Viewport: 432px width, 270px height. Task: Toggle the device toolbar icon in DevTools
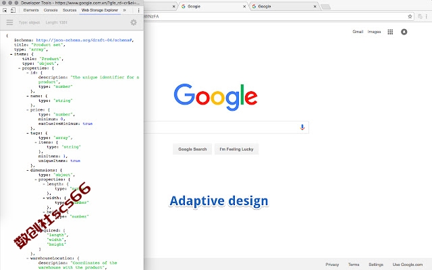pyautogui.click(x=13, y=10)
